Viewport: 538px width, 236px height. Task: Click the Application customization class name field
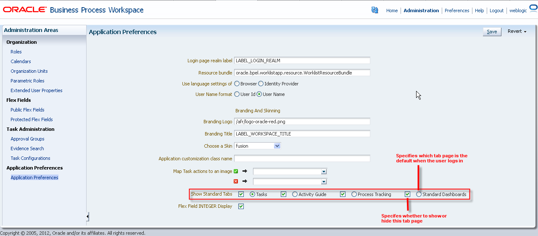pyautogui.click(x=302, y=159)
